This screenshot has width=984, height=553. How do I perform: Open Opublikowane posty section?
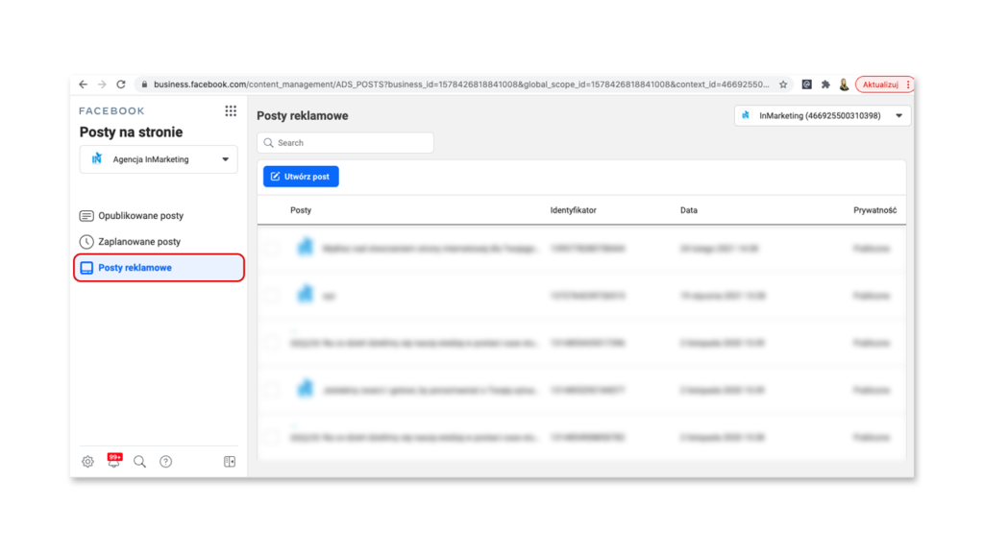click(132, 216)
